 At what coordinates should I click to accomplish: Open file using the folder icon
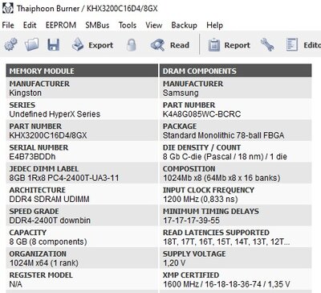32,44
